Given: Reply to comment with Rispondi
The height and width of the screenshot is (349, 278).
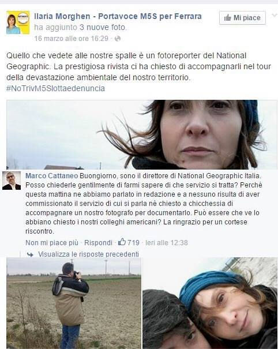Looking at the screenshot, I should tap(98, 243).
